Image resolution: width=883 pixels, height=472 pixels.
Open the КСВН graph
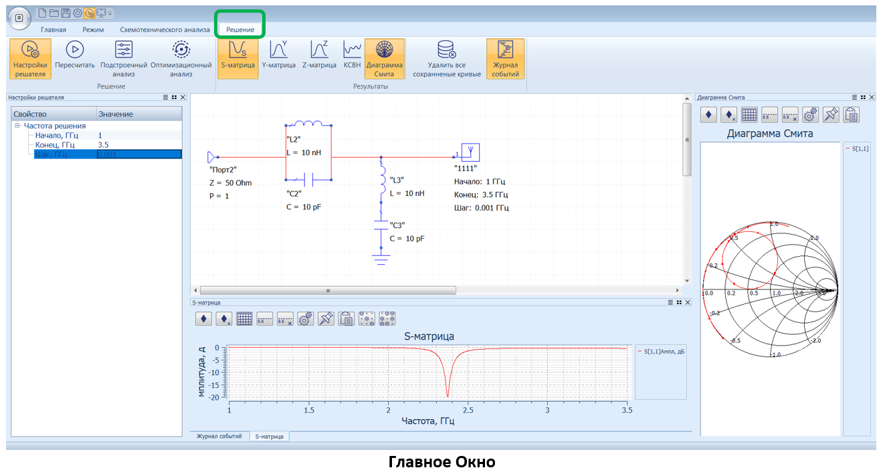(352, 49)
